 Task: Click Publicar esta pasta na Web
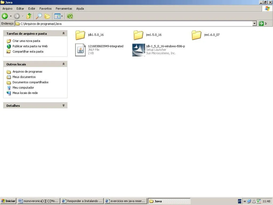click(x=30, y=46)
